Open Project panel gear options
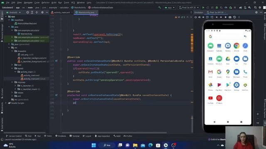Screen dimensions: 266x149 coord(42,12)
